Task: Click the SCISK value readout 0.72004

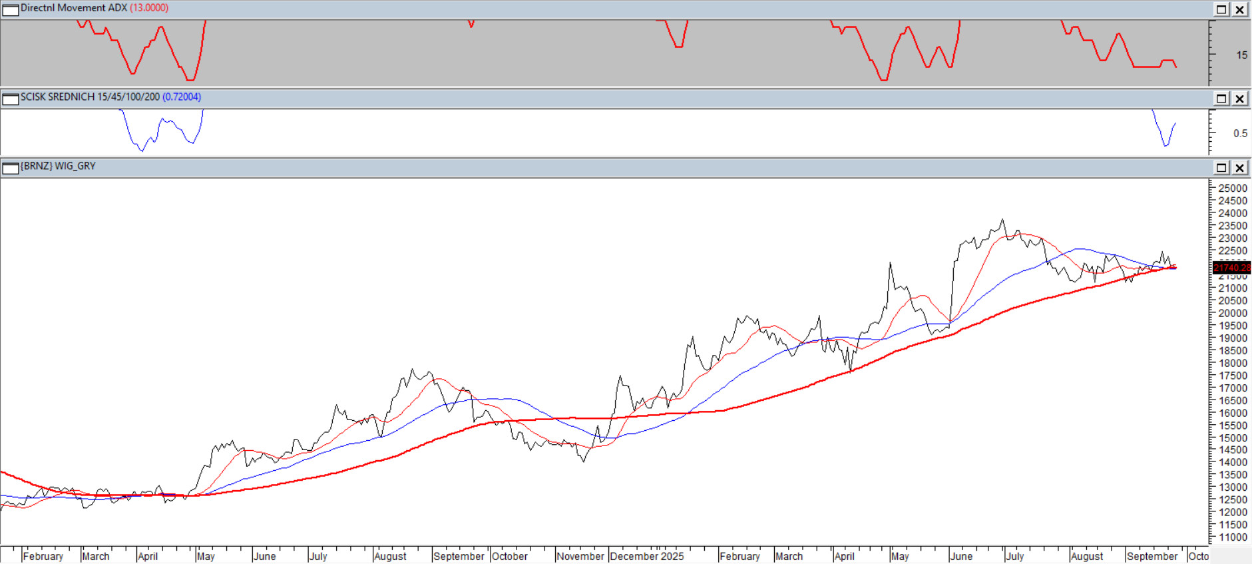Action: click(182, 97)
